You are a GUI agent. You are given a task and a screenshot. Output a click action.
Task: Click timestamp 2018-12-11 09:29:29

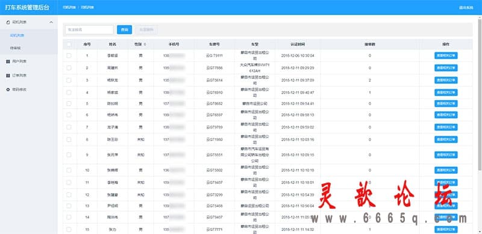[x=298, y=68]
